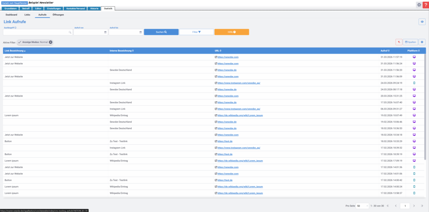Sort by Link Bezeichnung column header
The width and height of the screenshot is (429, 212).
[x=15, y=51]
